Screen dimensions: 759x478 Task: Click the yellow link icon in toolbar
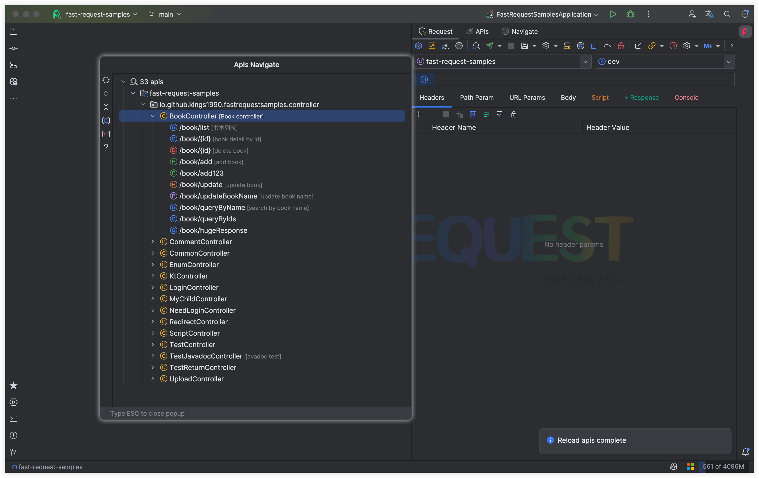(x=651, y=46)
